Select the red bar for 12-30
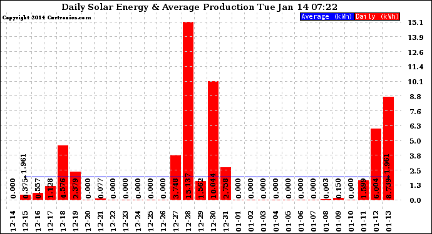Image resolution: width=432 pixels, height=234 pixels. pyautogui.click(x=213, y=140)
